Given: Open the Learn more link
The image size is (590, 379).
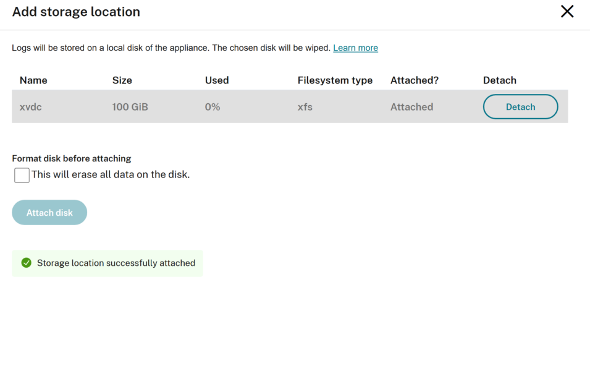Looking at the screenshot, I should pos(356,48).
